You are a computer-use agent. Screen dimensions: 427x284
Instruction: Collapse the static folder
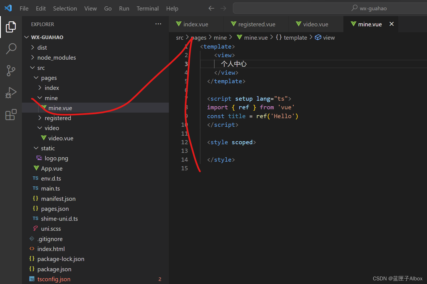pos(36,148)
